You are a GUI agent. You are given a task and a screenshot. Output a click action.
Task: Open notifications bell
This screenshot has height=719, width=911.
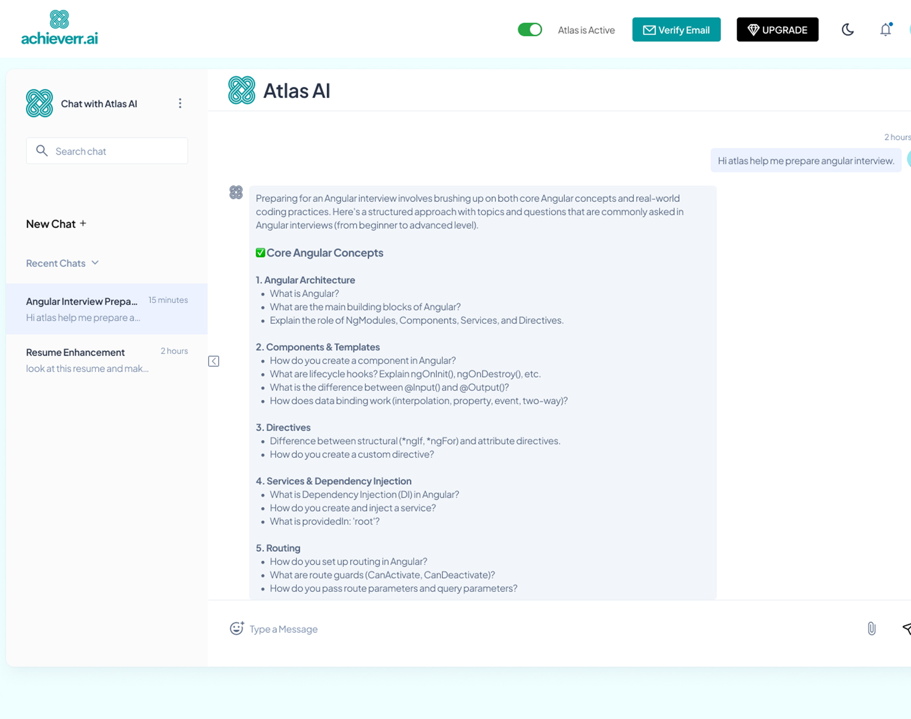coord(885,30)
